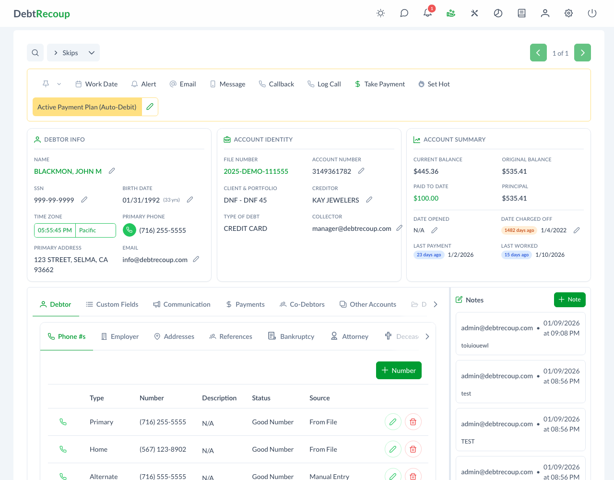Edit the Active Payment Plan status

click(x=150, y=107)
